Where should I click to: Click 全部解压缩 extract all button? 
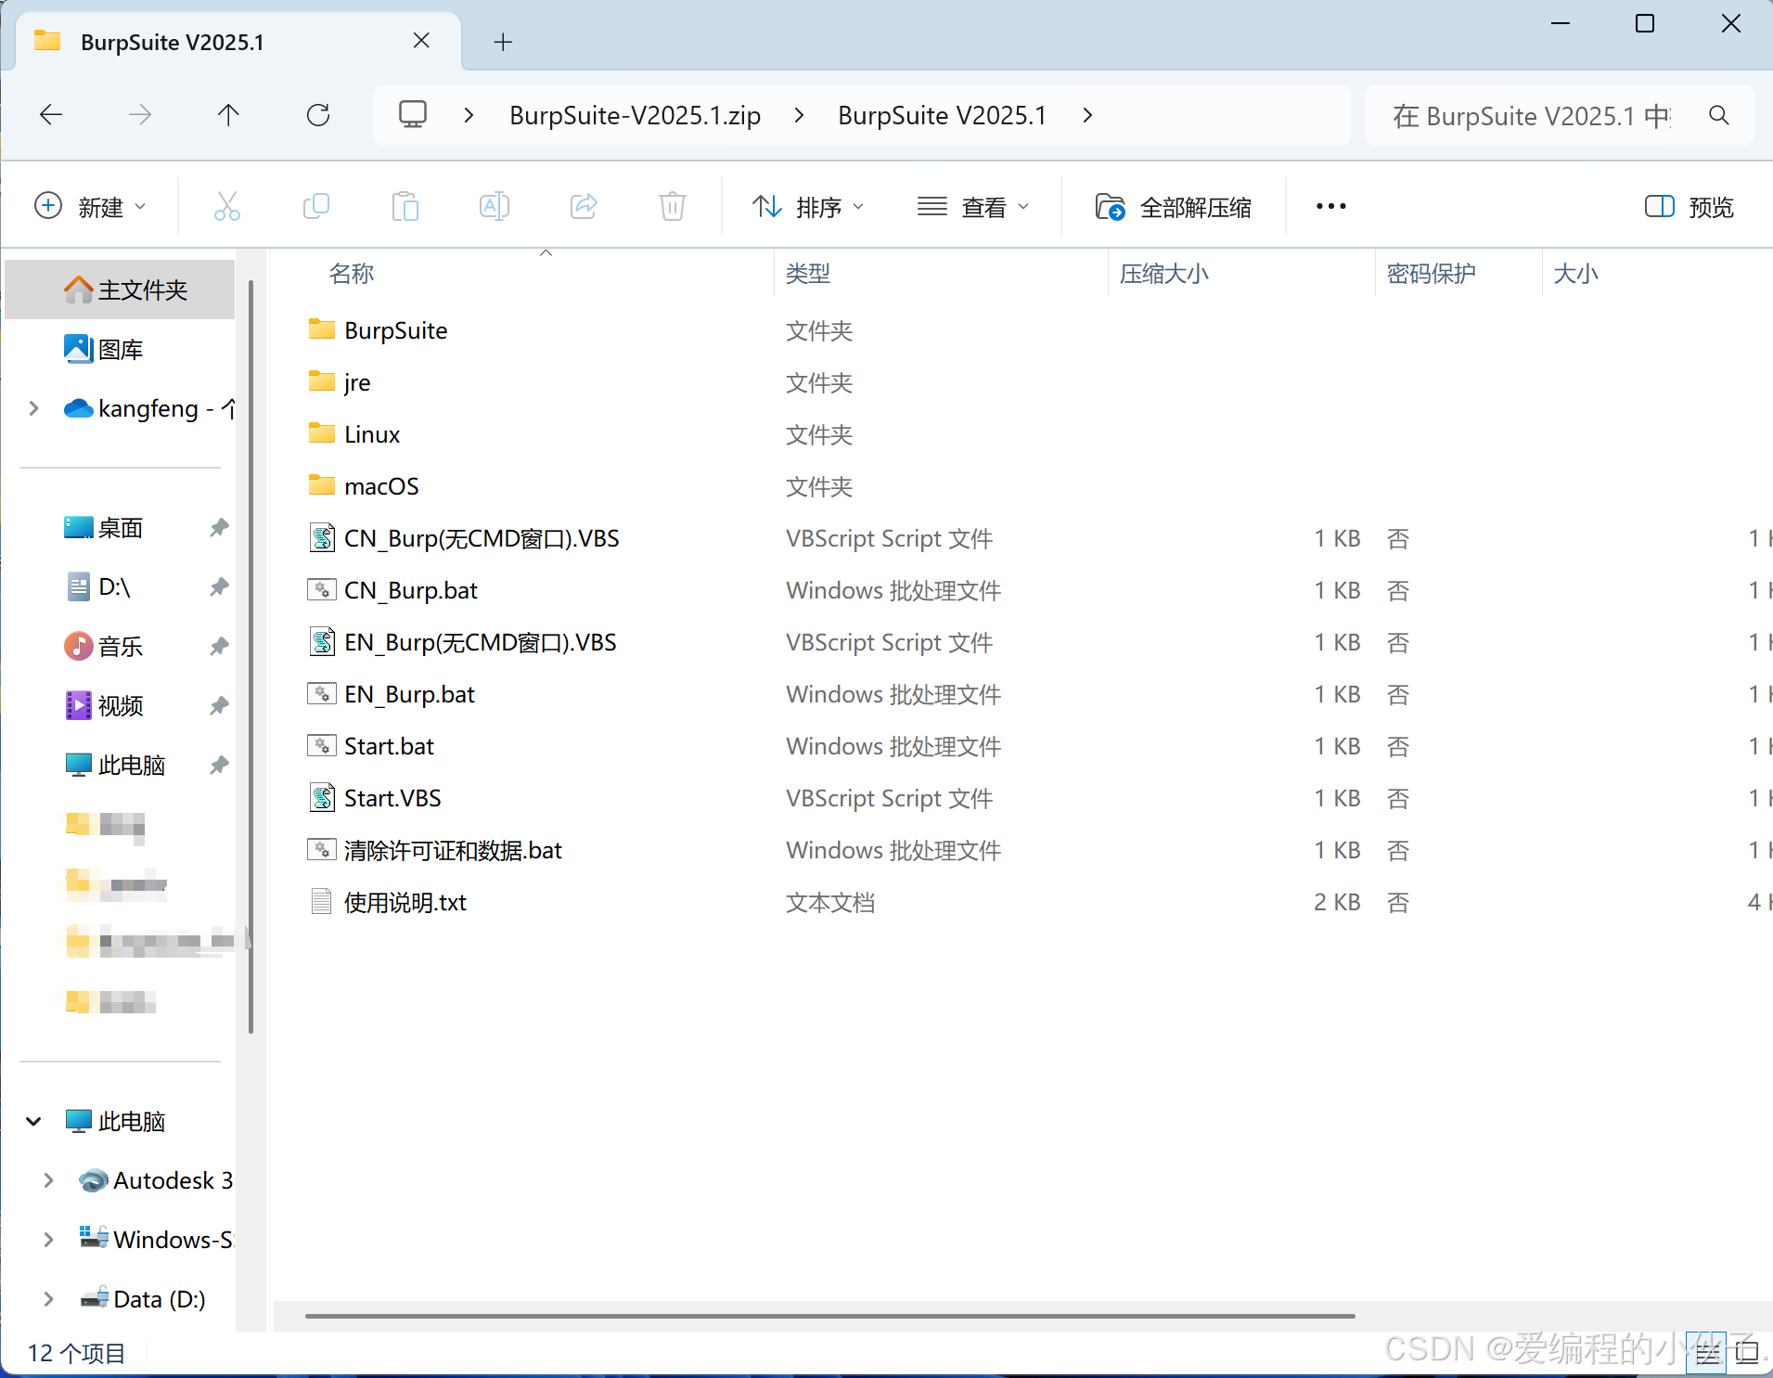[1174, 206]
